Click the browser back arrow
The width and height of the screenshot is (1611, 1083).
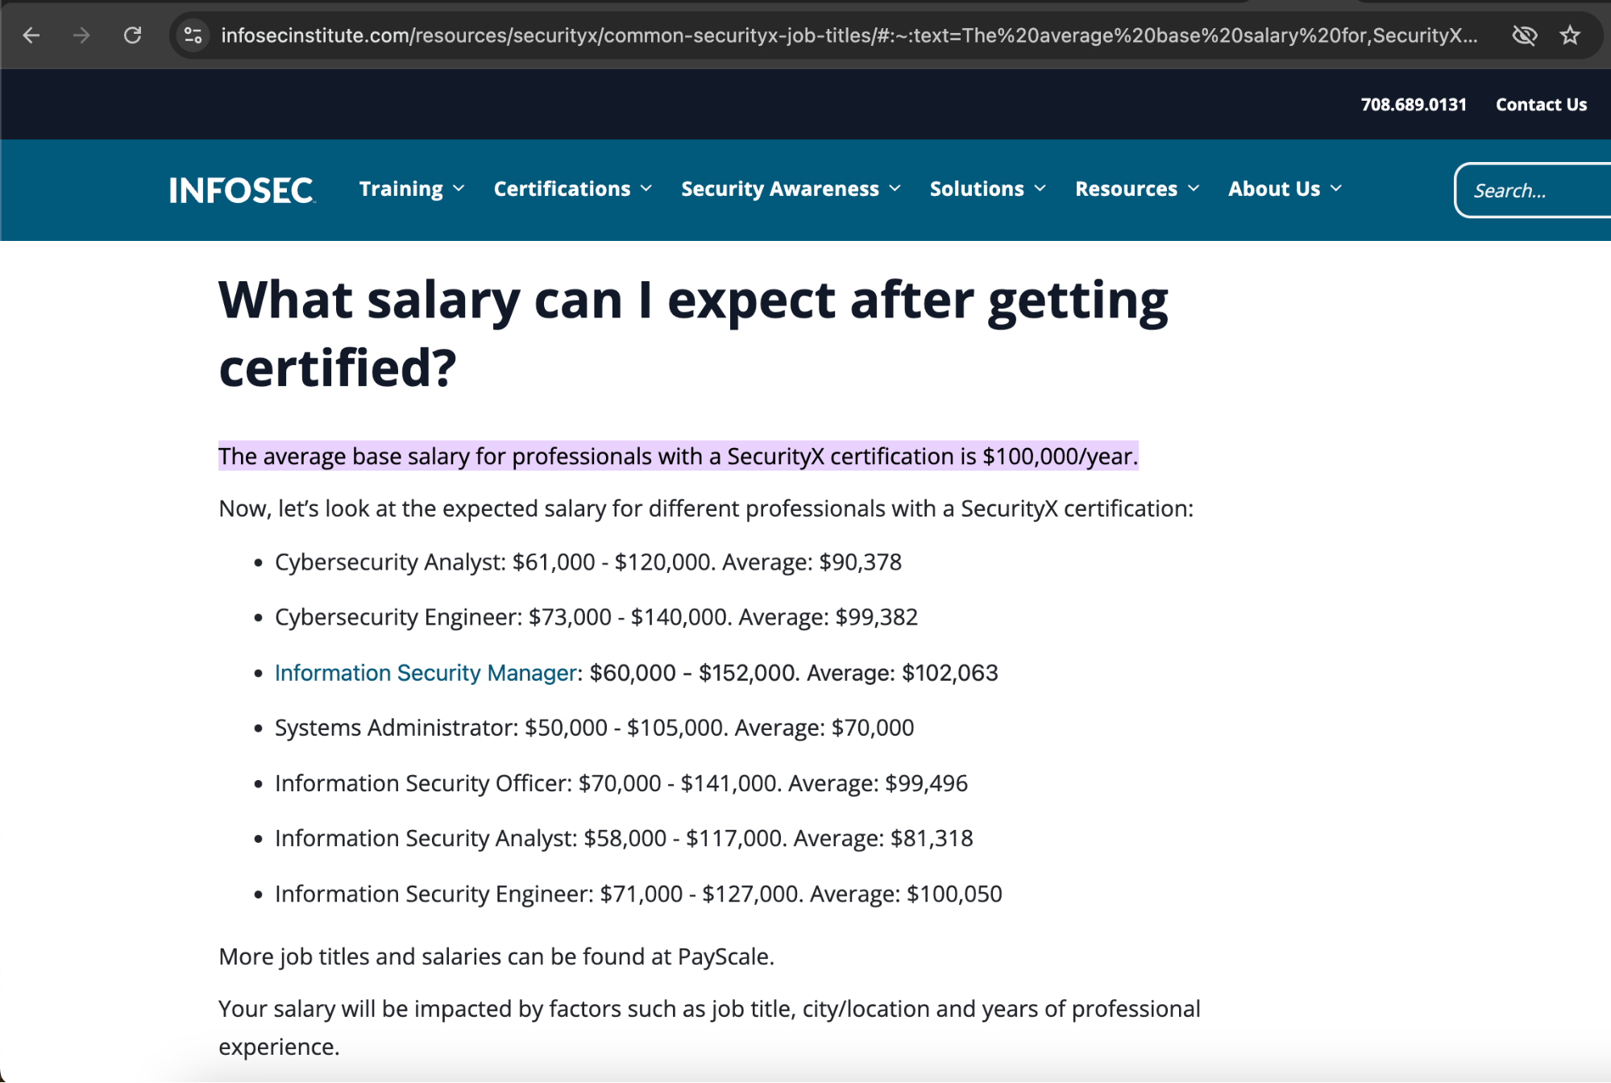point(31,35)
